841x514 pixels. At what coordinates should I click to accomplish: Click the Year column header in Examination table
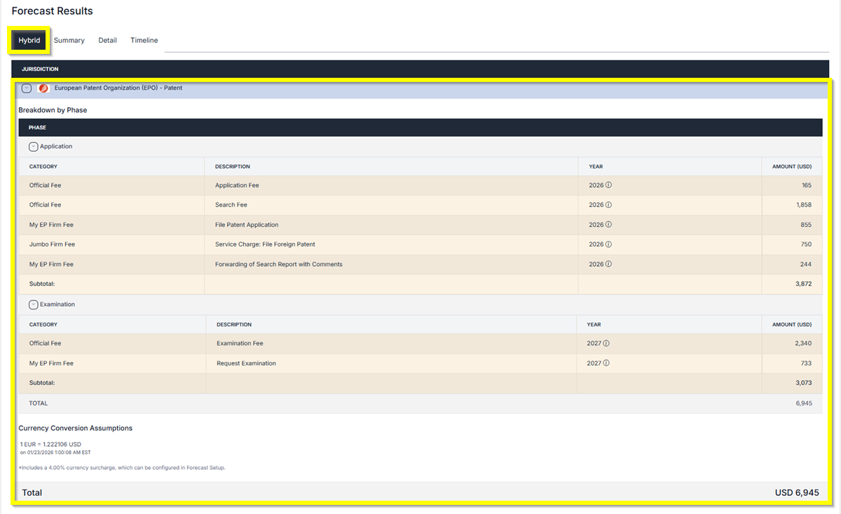click(594, 325)
